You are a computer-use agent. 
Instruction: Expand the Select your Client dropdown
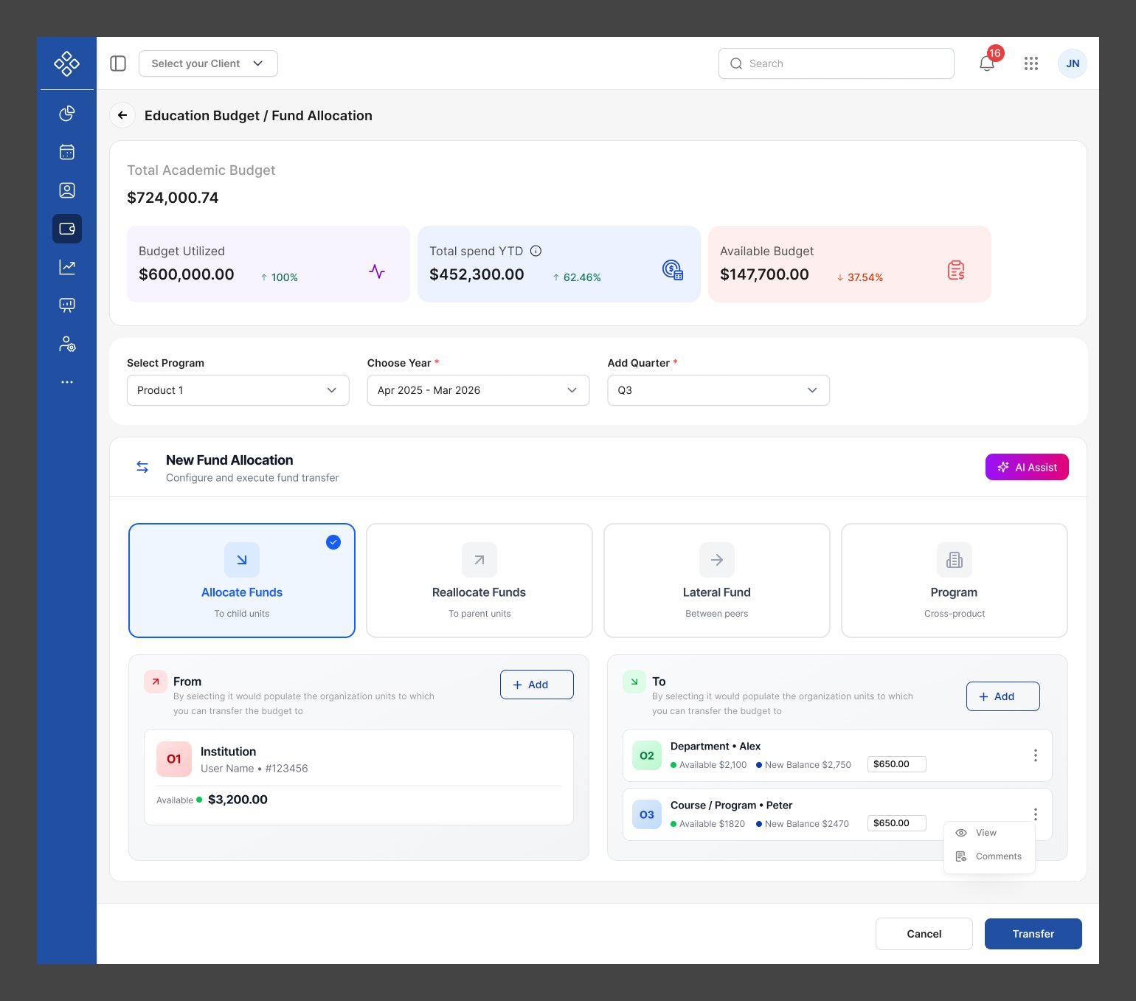point(208,63)
